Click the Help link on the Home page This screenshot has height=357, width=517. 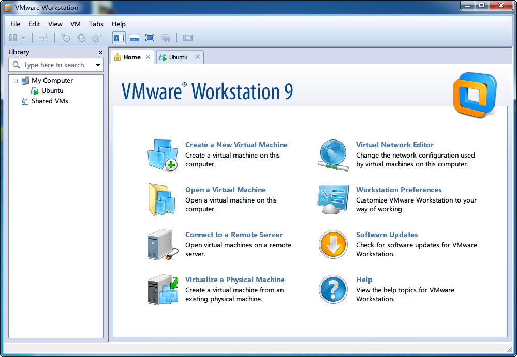364,280
